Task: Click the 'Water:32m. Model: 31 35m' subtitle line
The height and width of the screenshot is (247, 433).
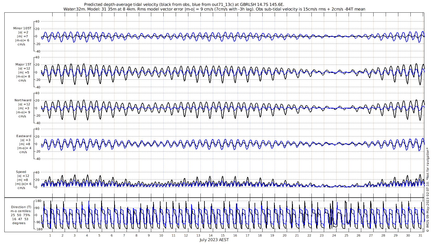Action: pyautogui.click(x=214, y=9)
